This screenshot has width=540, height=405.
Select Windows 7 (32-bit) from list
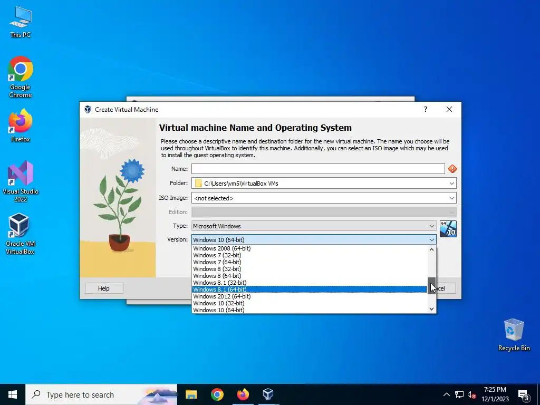(x=309, y=255)
